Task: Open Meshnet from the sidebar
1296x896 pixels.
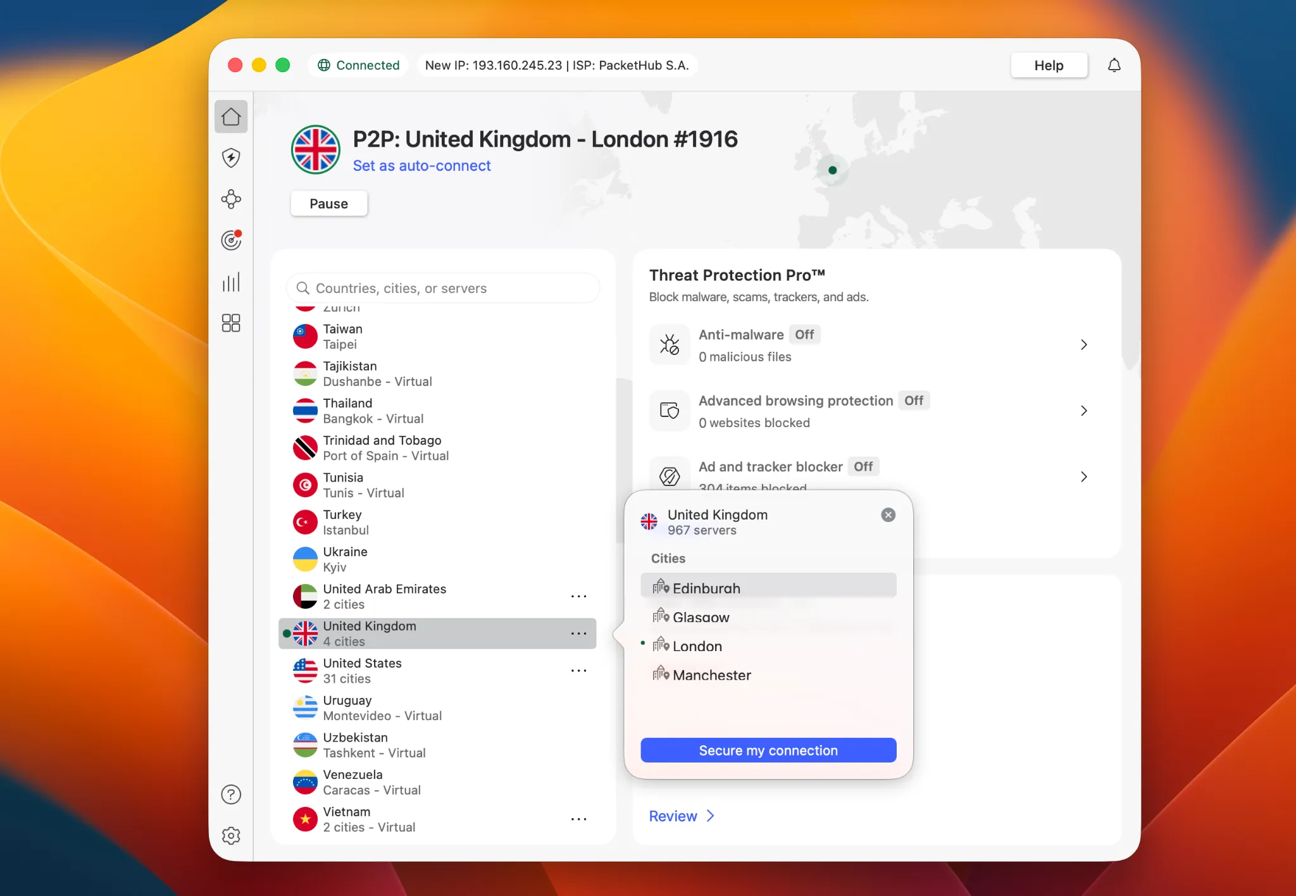Action: [232, 200]
